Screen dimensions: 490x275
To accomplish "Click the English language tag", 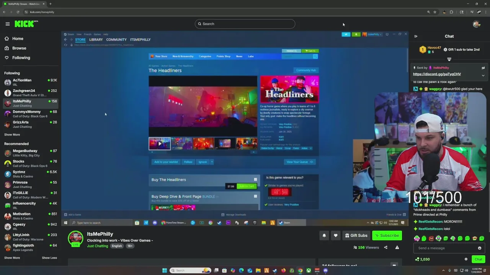I will point(117,246).
